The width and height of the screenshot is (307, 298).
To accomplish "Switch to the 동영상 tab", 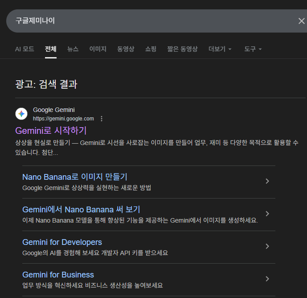I will (x=126, y=49).
